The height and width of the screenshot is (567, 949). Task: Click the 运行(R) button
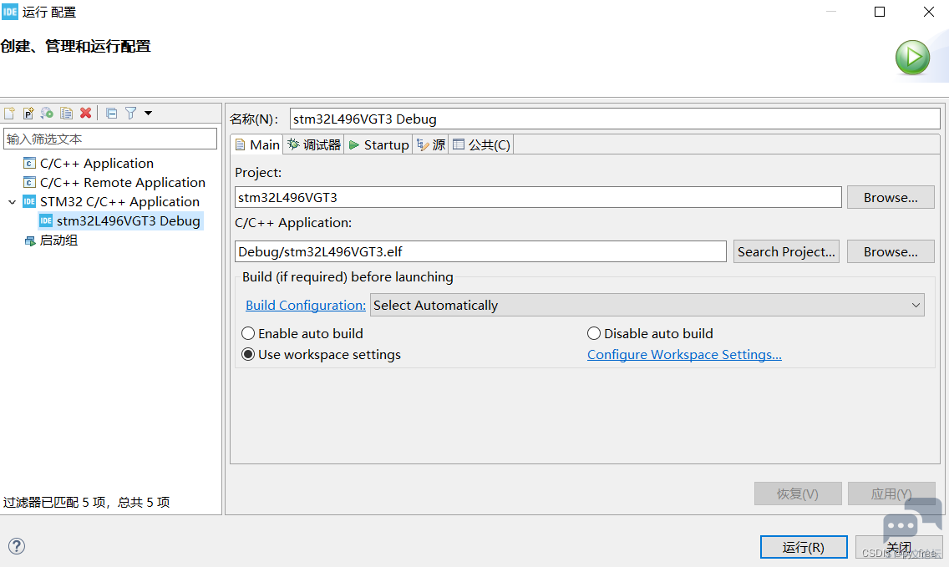coord(803,547)
